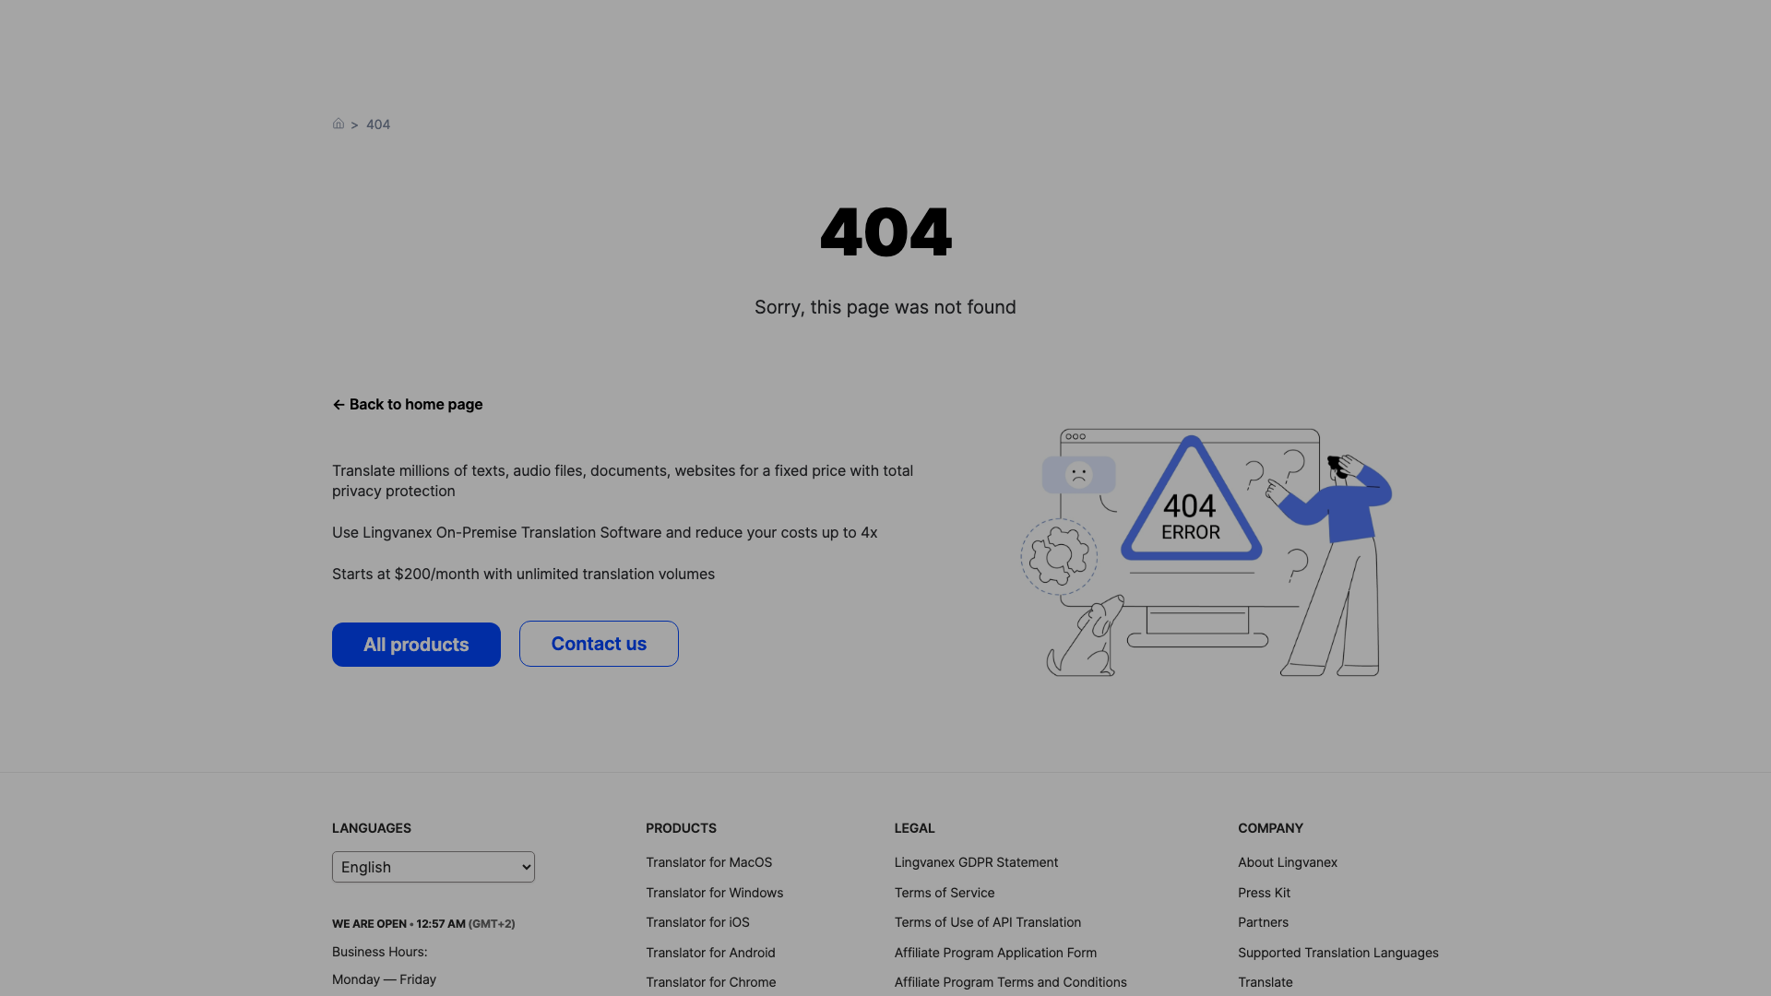Click the LEGAL footer heading
The width and height of the screenshot is (1771, 996).
pos(914,828)
